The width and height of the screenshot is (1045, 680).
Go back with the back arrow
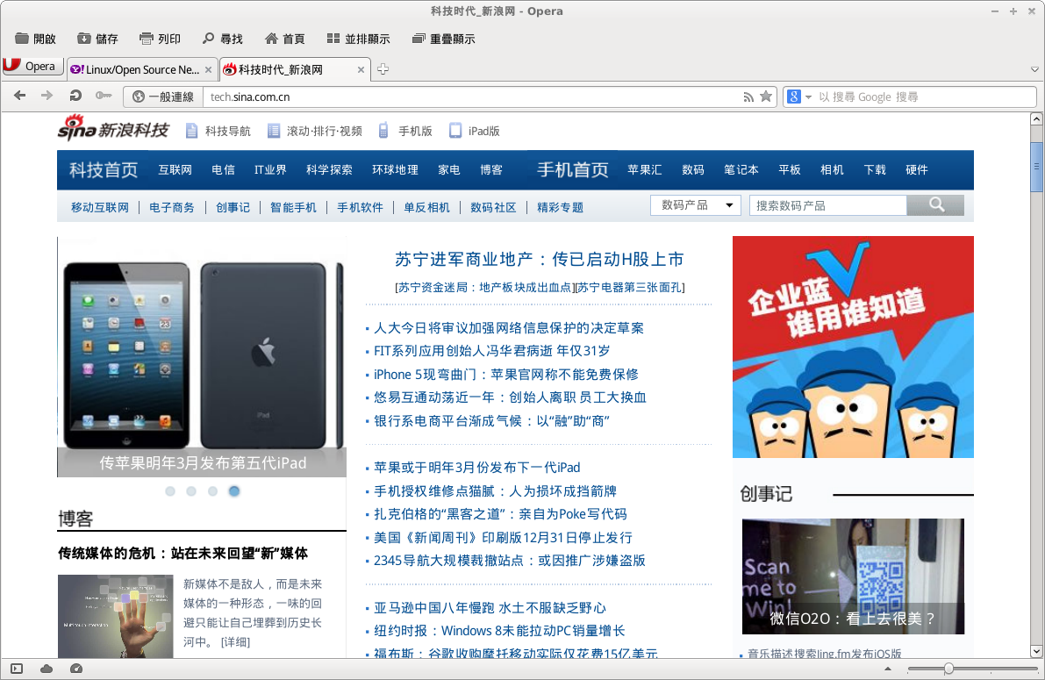pos(20,96)
